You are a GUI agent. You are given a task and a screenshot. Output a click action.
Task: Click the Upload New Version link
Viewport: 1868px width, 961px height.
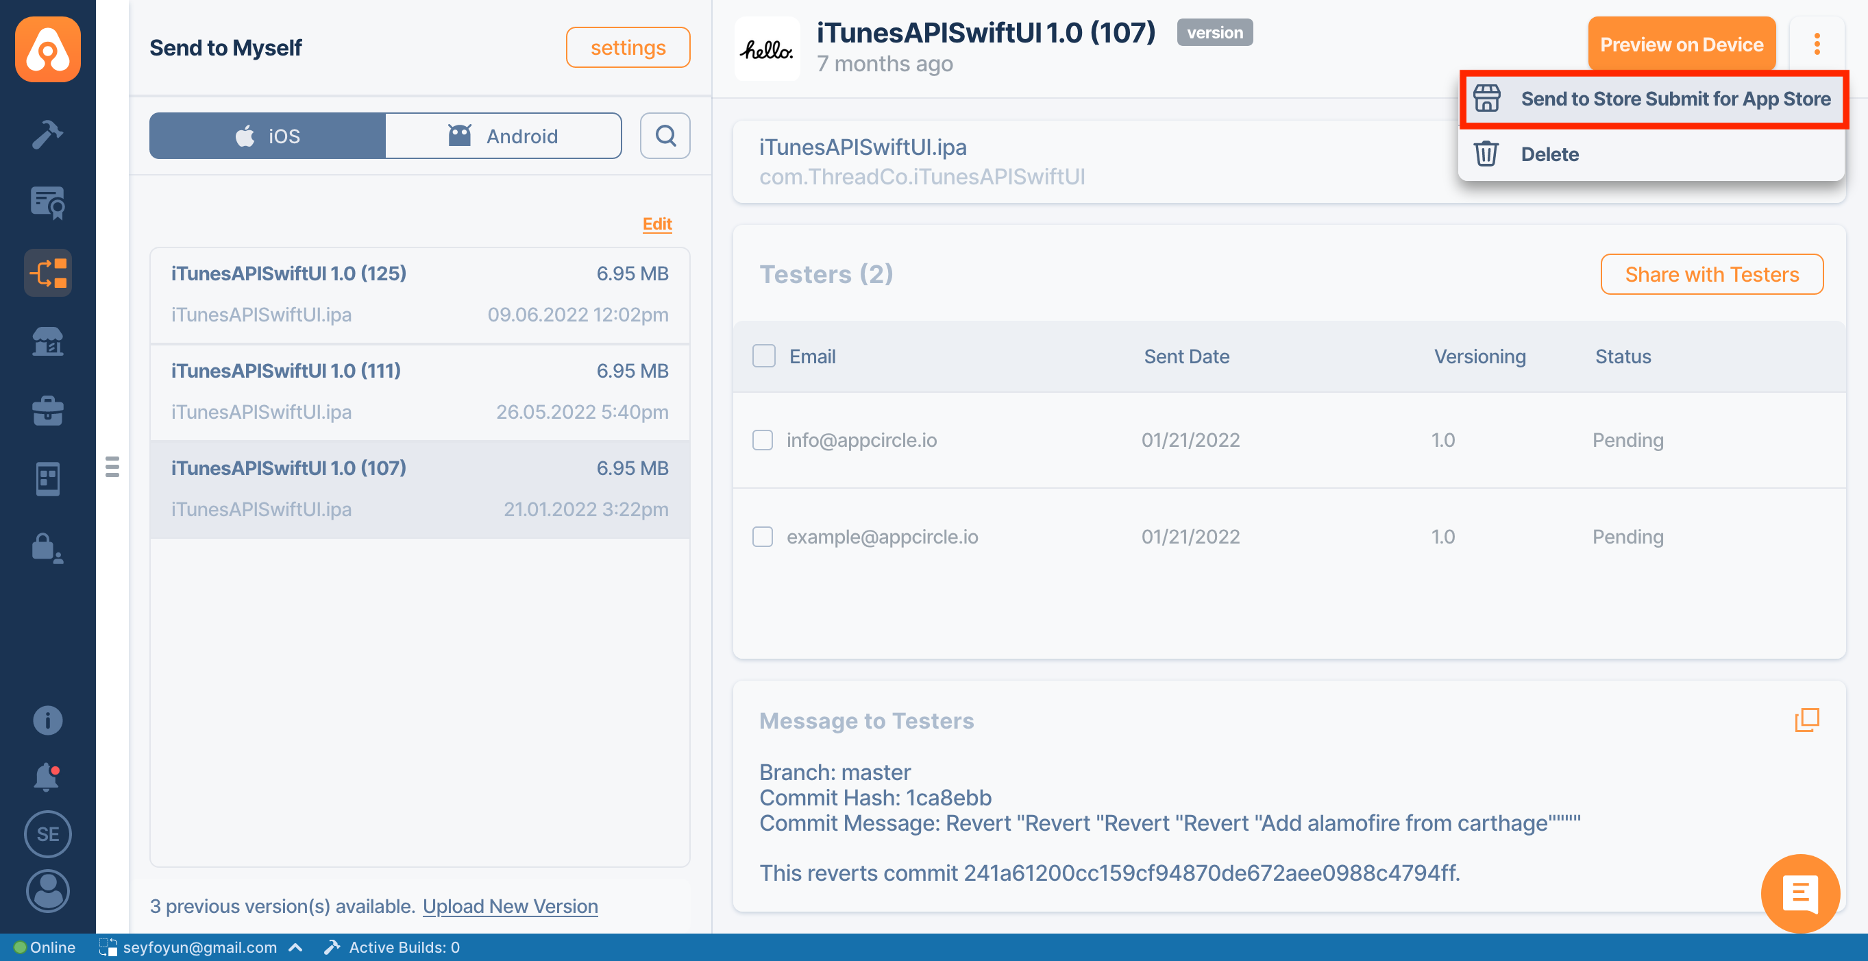pyautogui.click(x=510, y=906)
